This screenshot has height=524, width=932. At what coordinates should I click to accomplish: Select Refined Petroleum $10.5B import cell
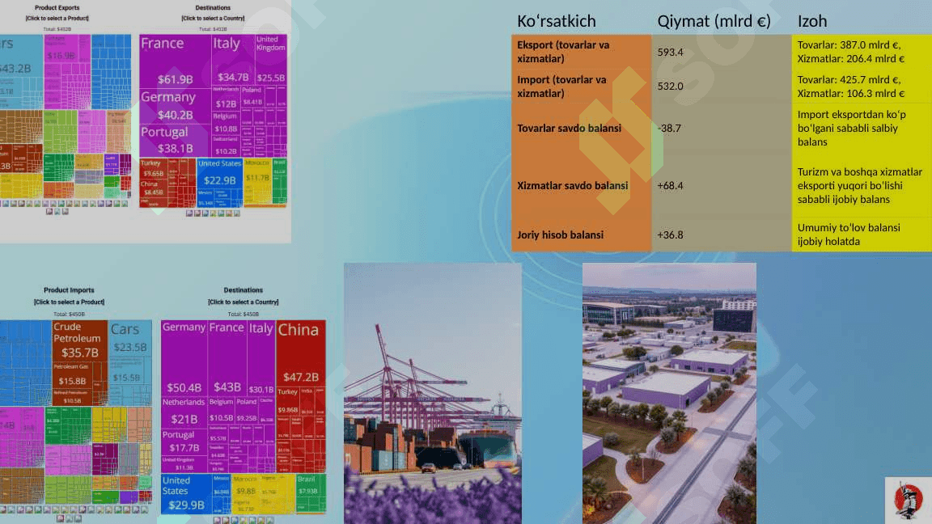tap(73, 397)
